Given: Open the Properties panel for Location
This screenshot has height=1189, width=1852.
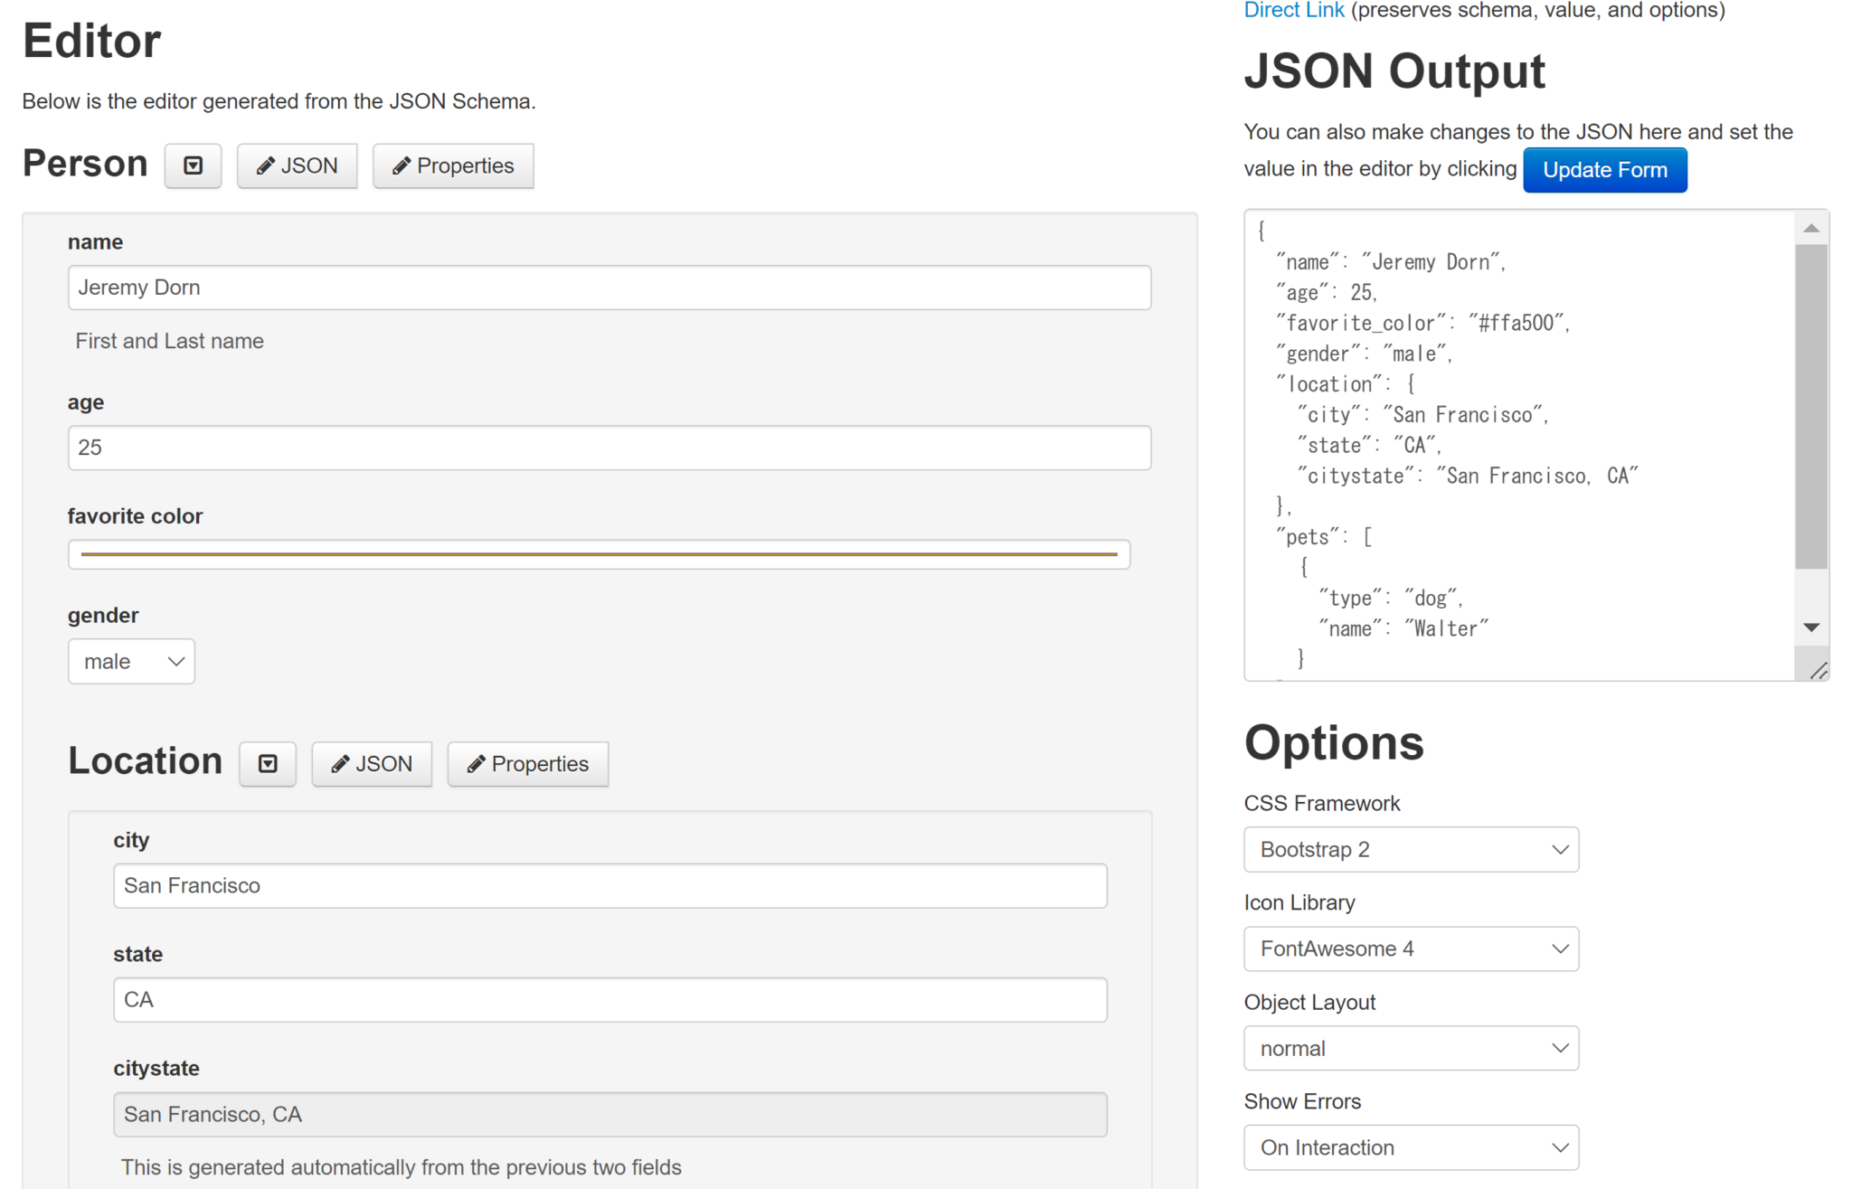Looking at the screenshot, I should [x=528, y=764].
